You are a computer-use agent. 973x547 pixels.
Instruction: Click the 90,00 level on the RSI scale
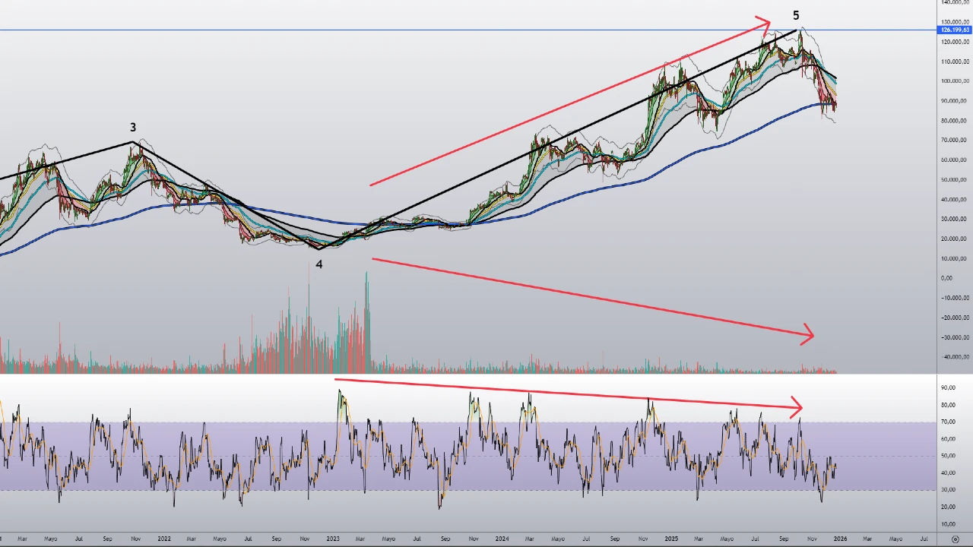pyautogui.click(x=948, y=388)
